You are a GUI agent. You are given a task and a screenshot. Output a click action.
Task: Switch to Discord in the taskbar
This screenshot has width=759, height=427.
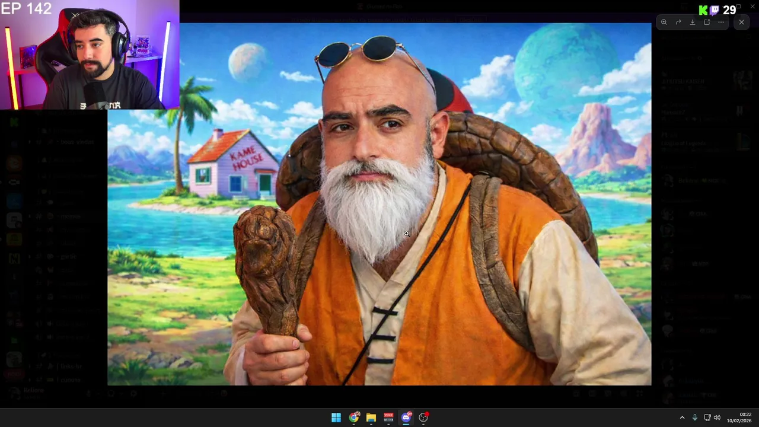[406, 418]
